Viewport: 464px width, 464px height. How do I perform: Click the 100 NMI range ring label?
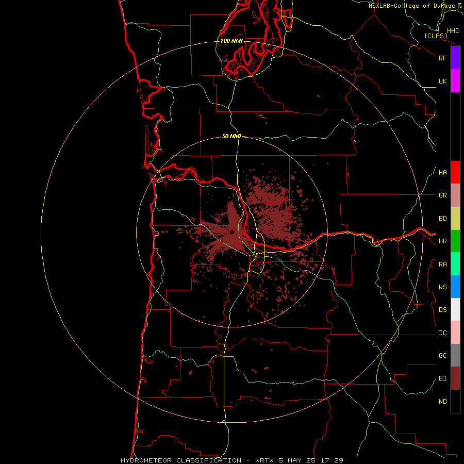[231, 41]
